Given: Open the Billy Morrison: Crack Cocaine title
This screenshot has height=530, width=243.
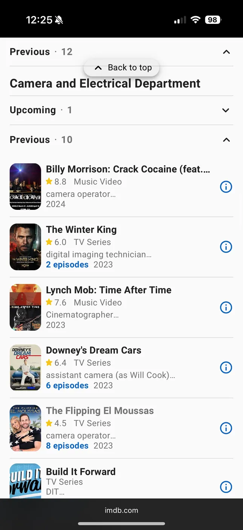Looking at the screenshot, I should click(128, 169).
